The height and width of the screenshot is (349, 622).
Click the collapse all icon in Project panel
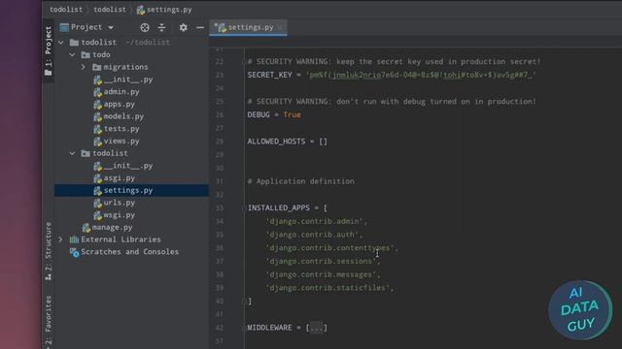pos(162,27)
